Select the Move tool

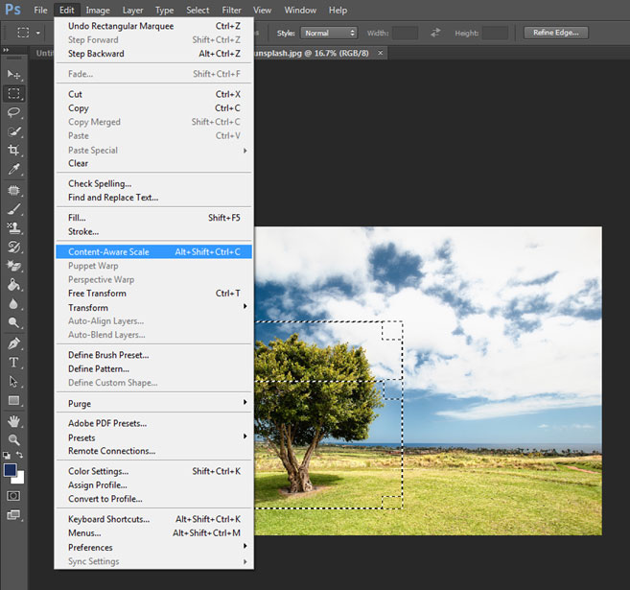coord(13,74)
